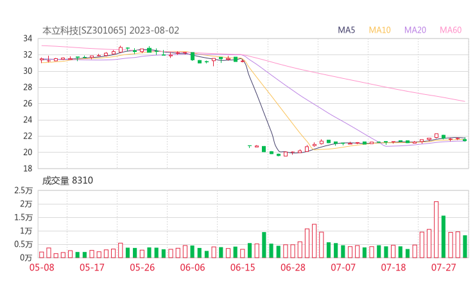Image resolution: width=475 pixels, height=282 pixels.
Task: Click the 34 price axis label
Action: [28, 38]
